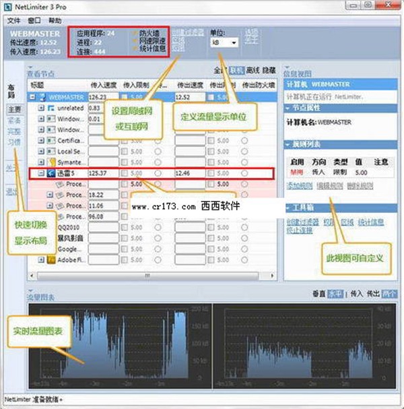
Task: Open the 帮助 menu
Action: point(55,21)
